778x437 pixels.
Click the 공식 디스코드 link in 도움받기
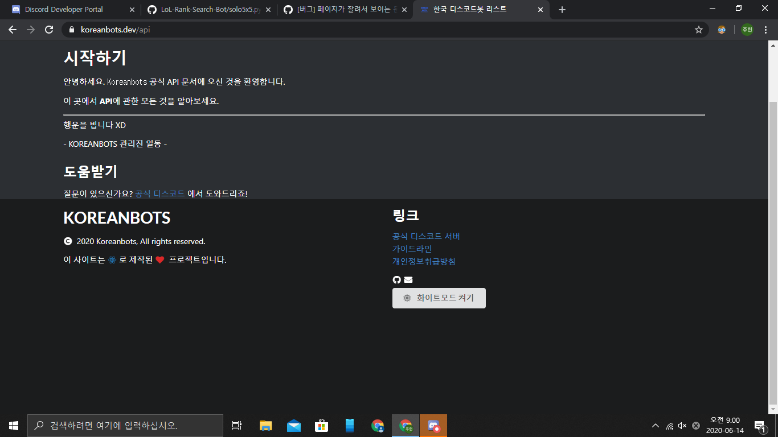click(159, 193)
